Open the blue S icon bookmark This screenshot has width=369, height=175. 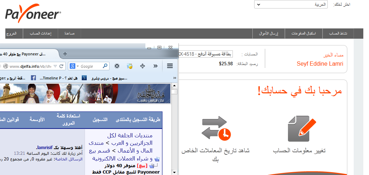click(84, 78)
